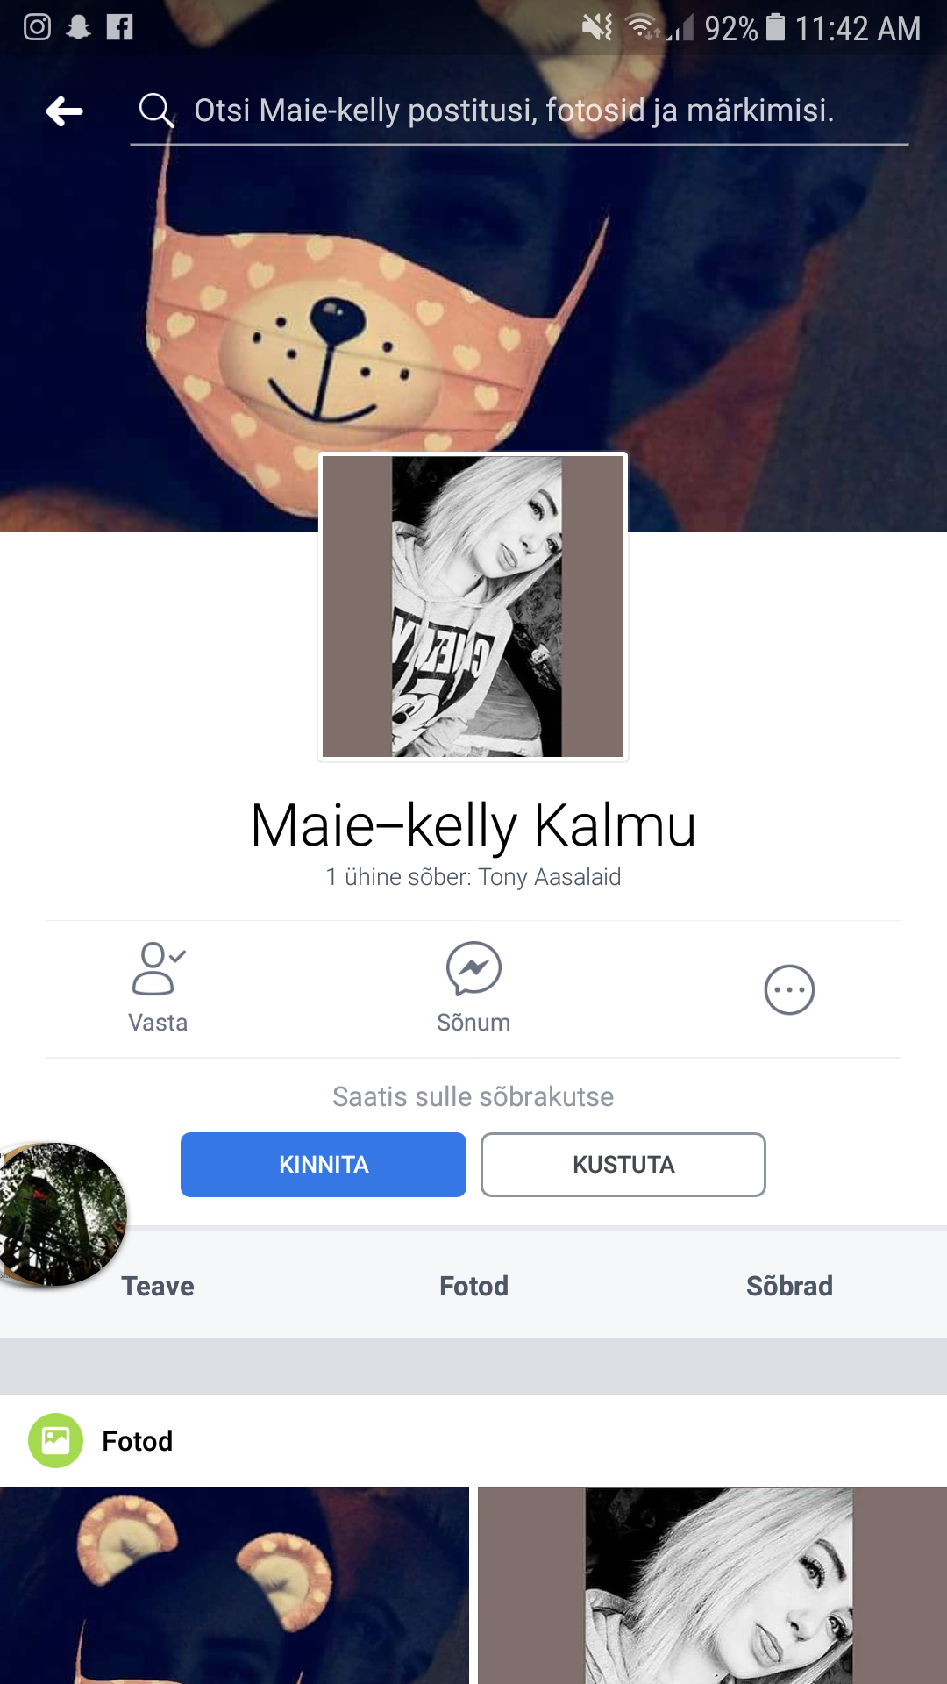
Task: Tap the green Fotod section icon
Action: pyautogui.click(x=55, y=1440)
